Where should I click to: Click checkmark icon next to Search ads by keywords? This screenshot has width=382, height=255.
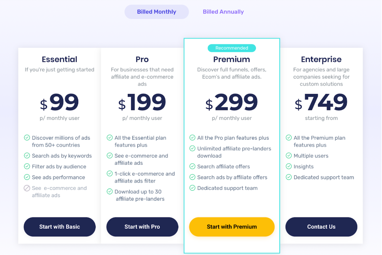(x=27, y=155)
